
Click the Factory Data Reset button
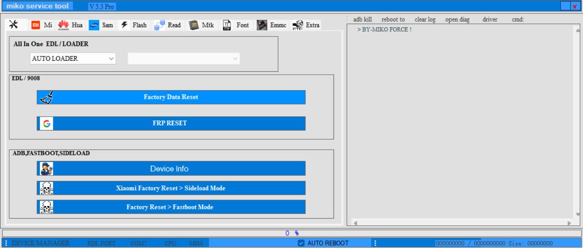[x=171, y=97]
